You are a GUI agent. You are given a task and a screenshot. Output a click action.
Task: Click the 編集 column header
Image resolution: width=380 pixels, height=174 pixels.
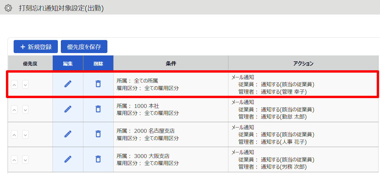68,63
